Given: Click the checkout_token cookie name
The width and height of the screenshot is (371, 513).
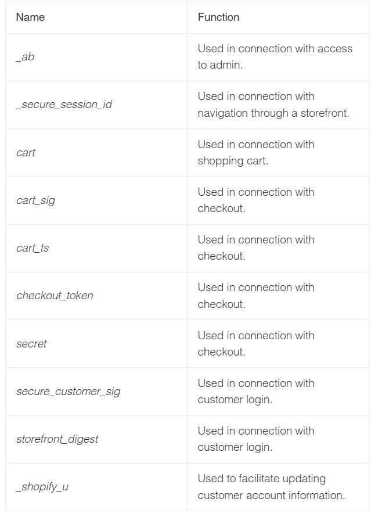Looking at the screenshot, I should pyautogui.click(x=55, y=296).
